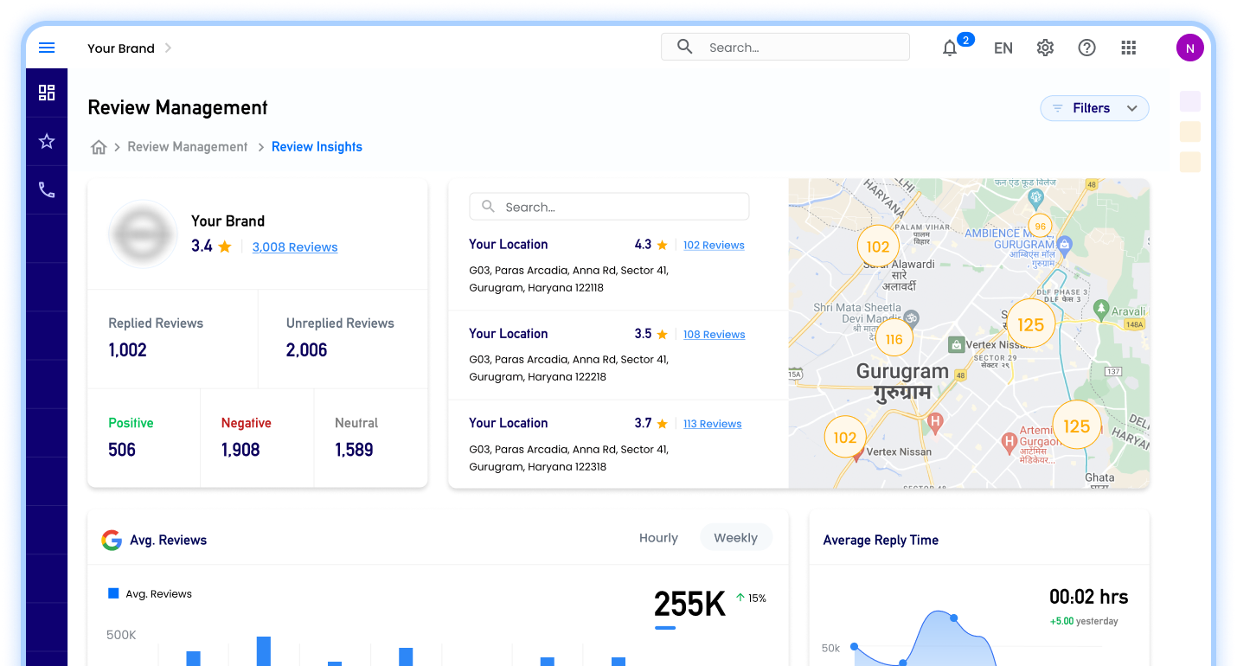Go to home via breadcrumb icon

click(99, 147)
